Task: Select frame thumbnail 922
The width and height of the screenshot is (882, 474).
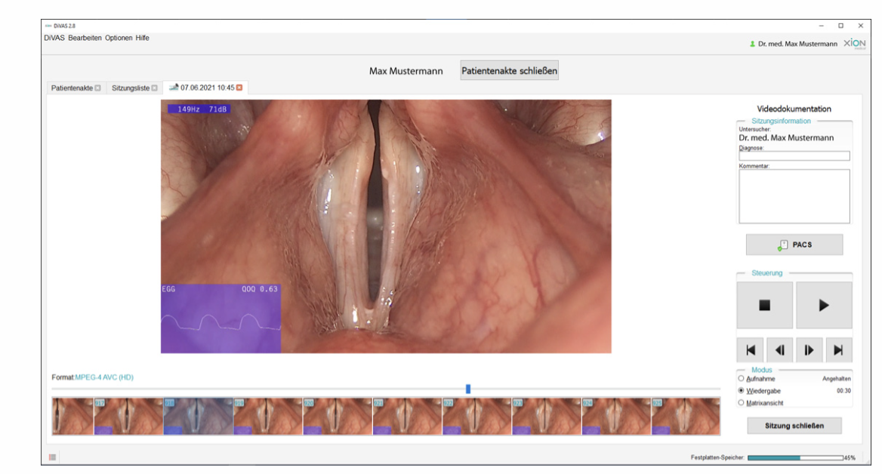Action: coord(477,417)
